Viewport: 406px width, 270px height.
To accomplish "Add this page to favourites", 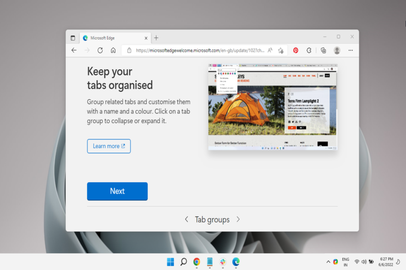I will pyautogui.click(x=281, y=50).
